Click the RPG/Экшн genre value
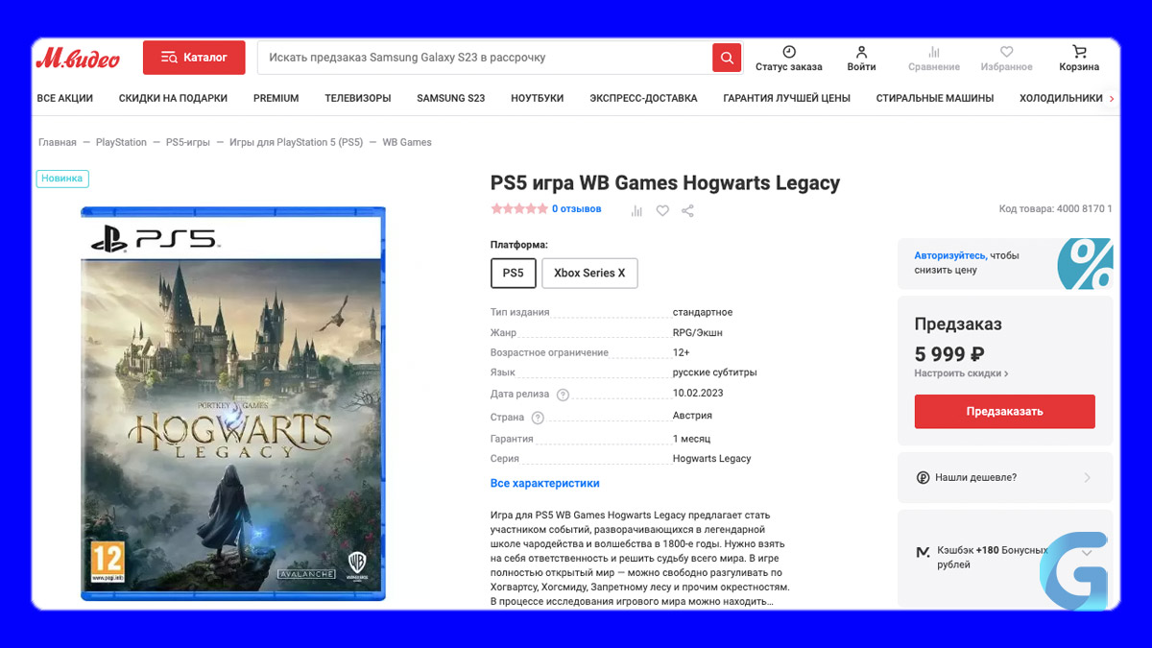Screen dimensions: 1152x648 698,333
